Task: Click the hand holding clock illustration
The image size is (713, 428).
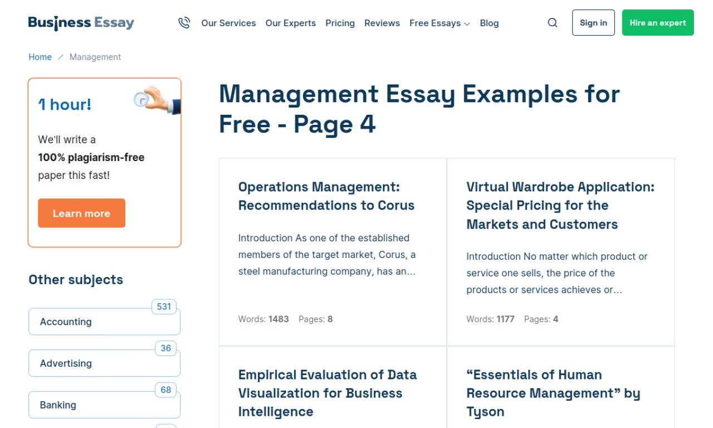Action: coord(157,100)
